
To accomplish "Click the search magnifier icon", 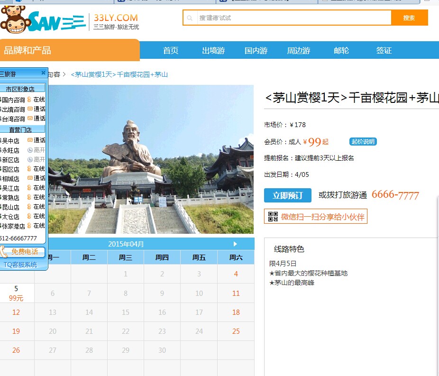I will (x=190, y=18).
